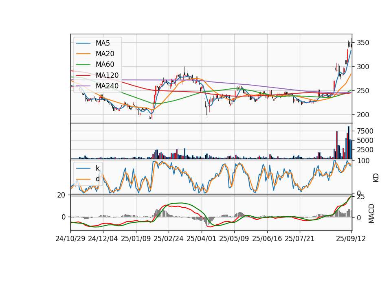
Task: Click the tallest volume bar near 8500
Action: coord(349,143)
